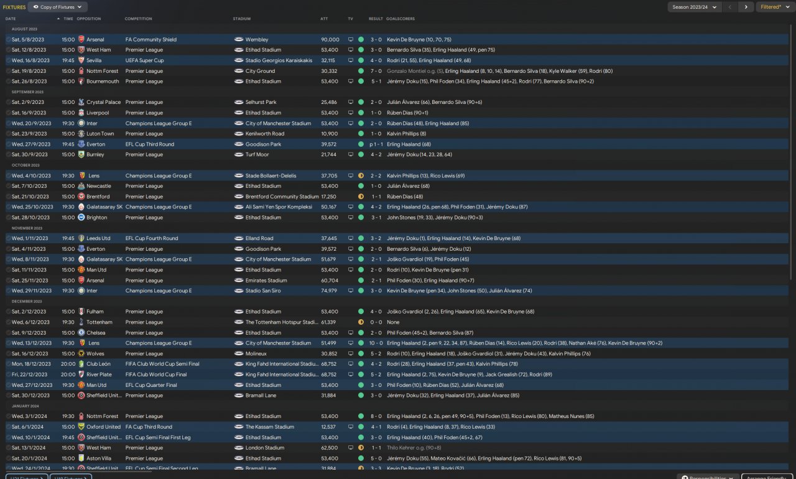Click the Luton Town club badge
The height and width of the screenshot is (479, 796).
(x=81, y=134)
